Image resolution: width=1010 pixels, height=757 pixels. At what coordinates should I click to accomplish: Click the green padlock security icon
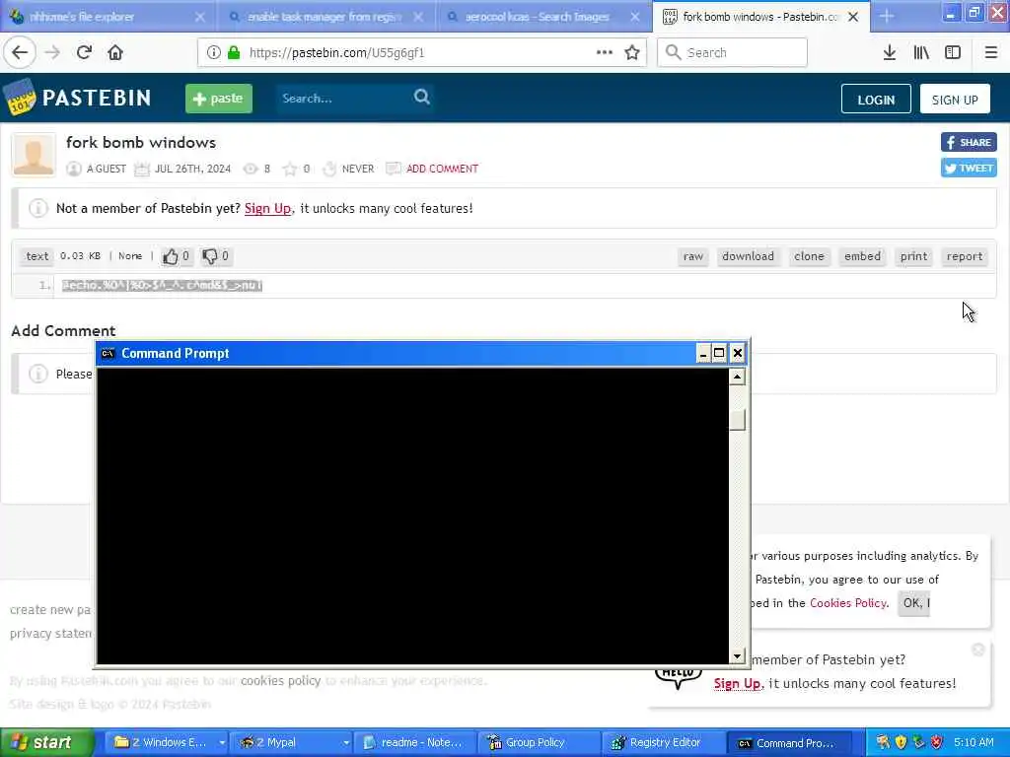tap(234, 53)
